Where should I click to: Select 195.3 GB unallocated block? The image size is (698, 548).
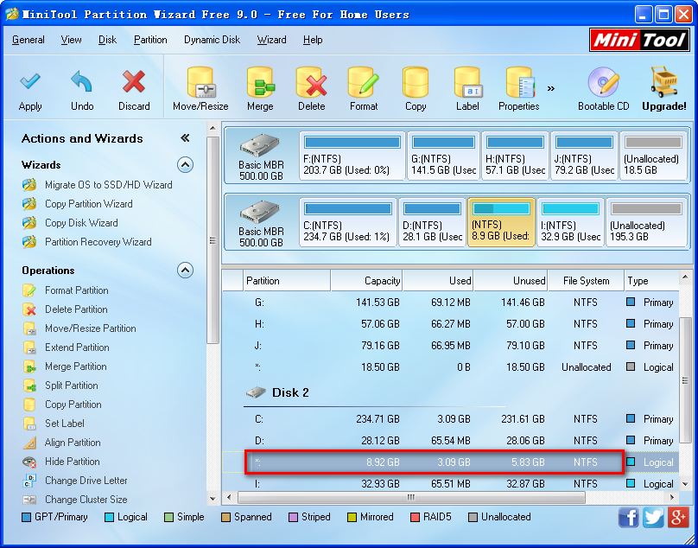pyautogui.click(x=646, y=223)
